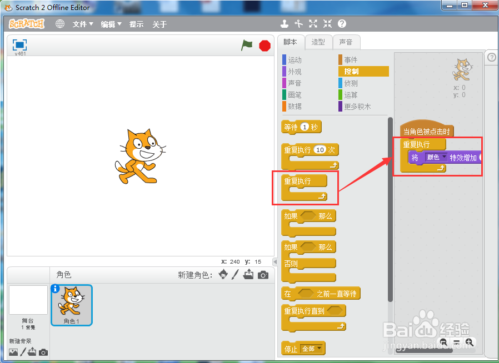Click the 重复执行直到 block
This screenshot has height=363, width=499.
click(313, 318)
